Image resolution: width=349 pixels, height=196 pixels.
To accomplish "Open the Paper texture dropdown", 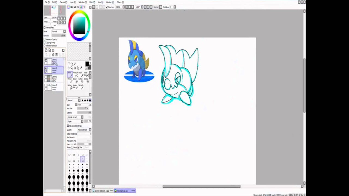I will (x=75, y=121).
